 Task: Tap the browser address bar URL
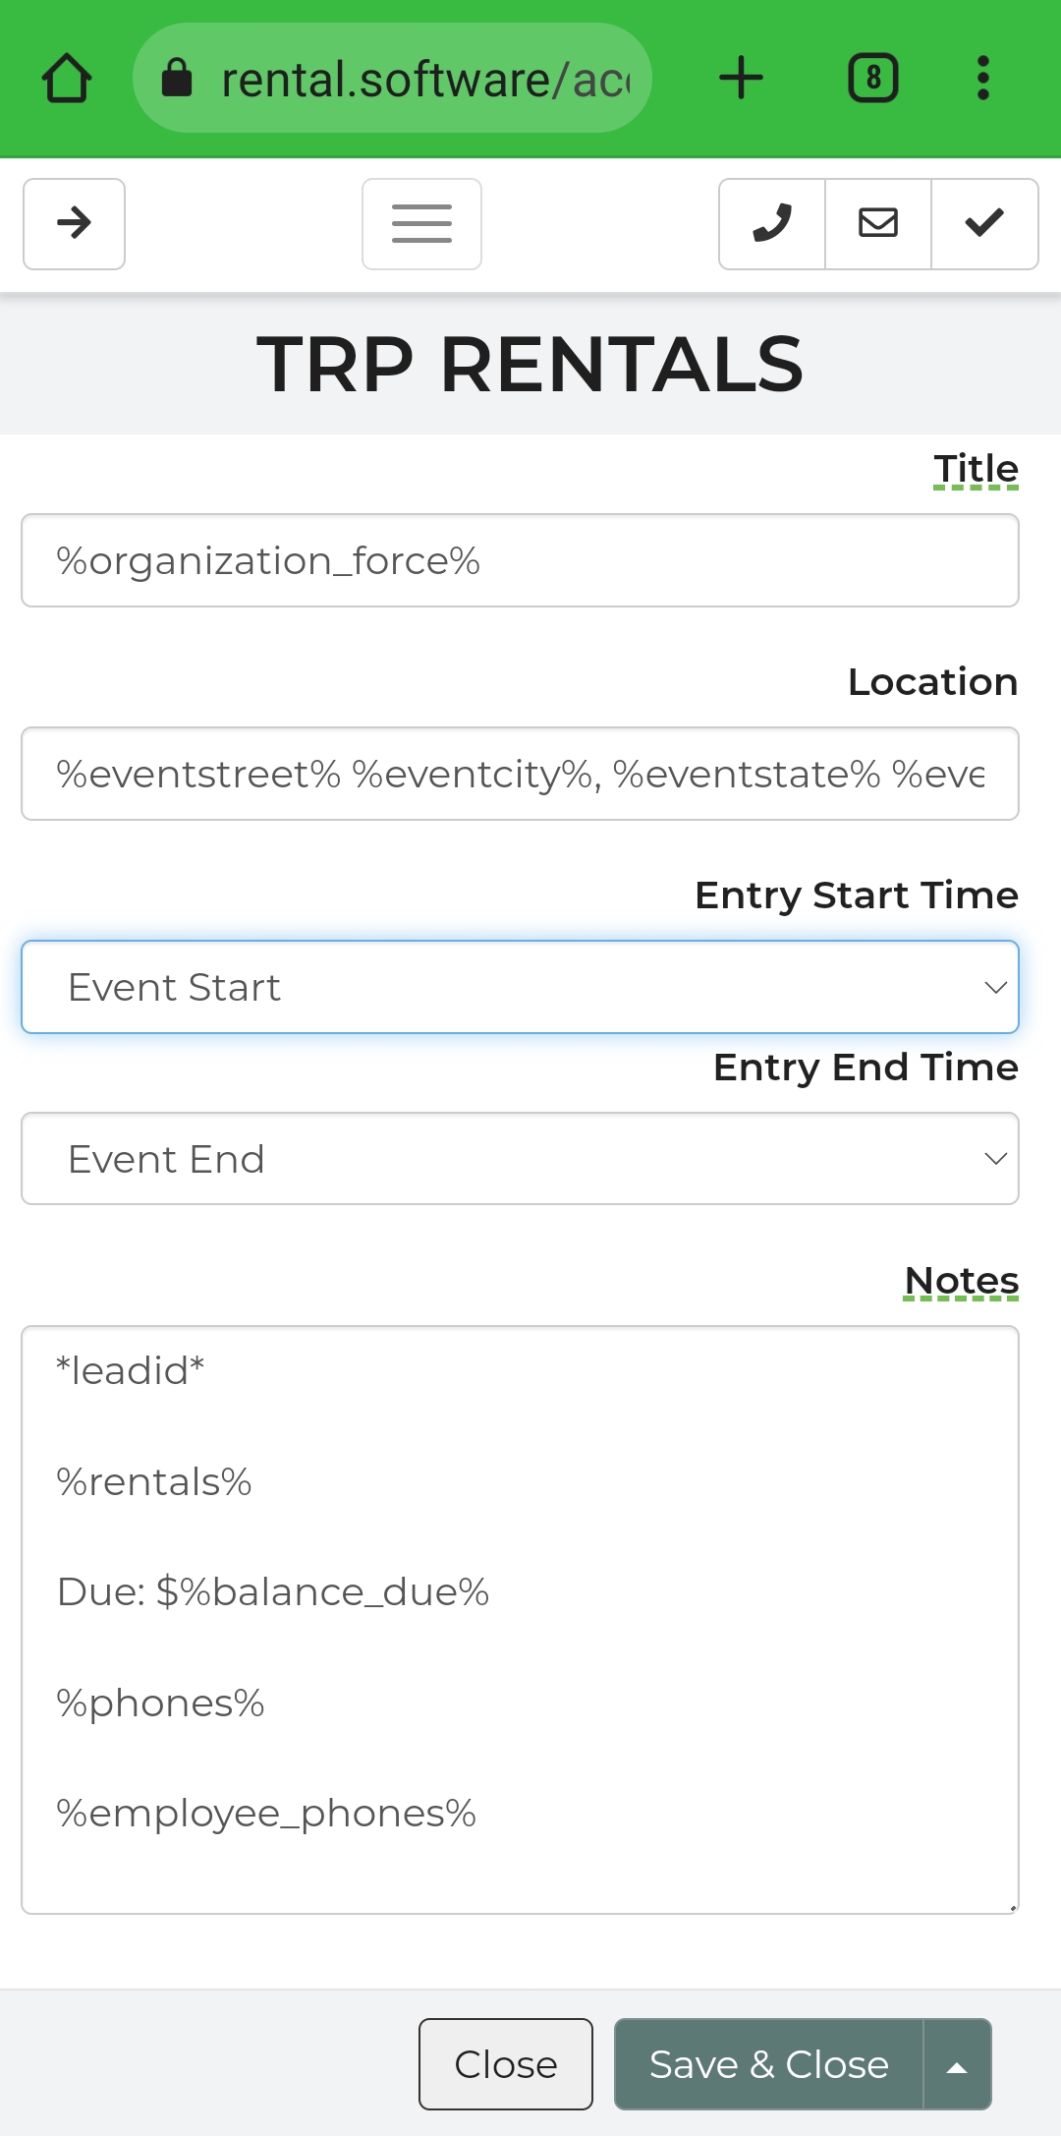pyautogui.click(x=424, y=79)
